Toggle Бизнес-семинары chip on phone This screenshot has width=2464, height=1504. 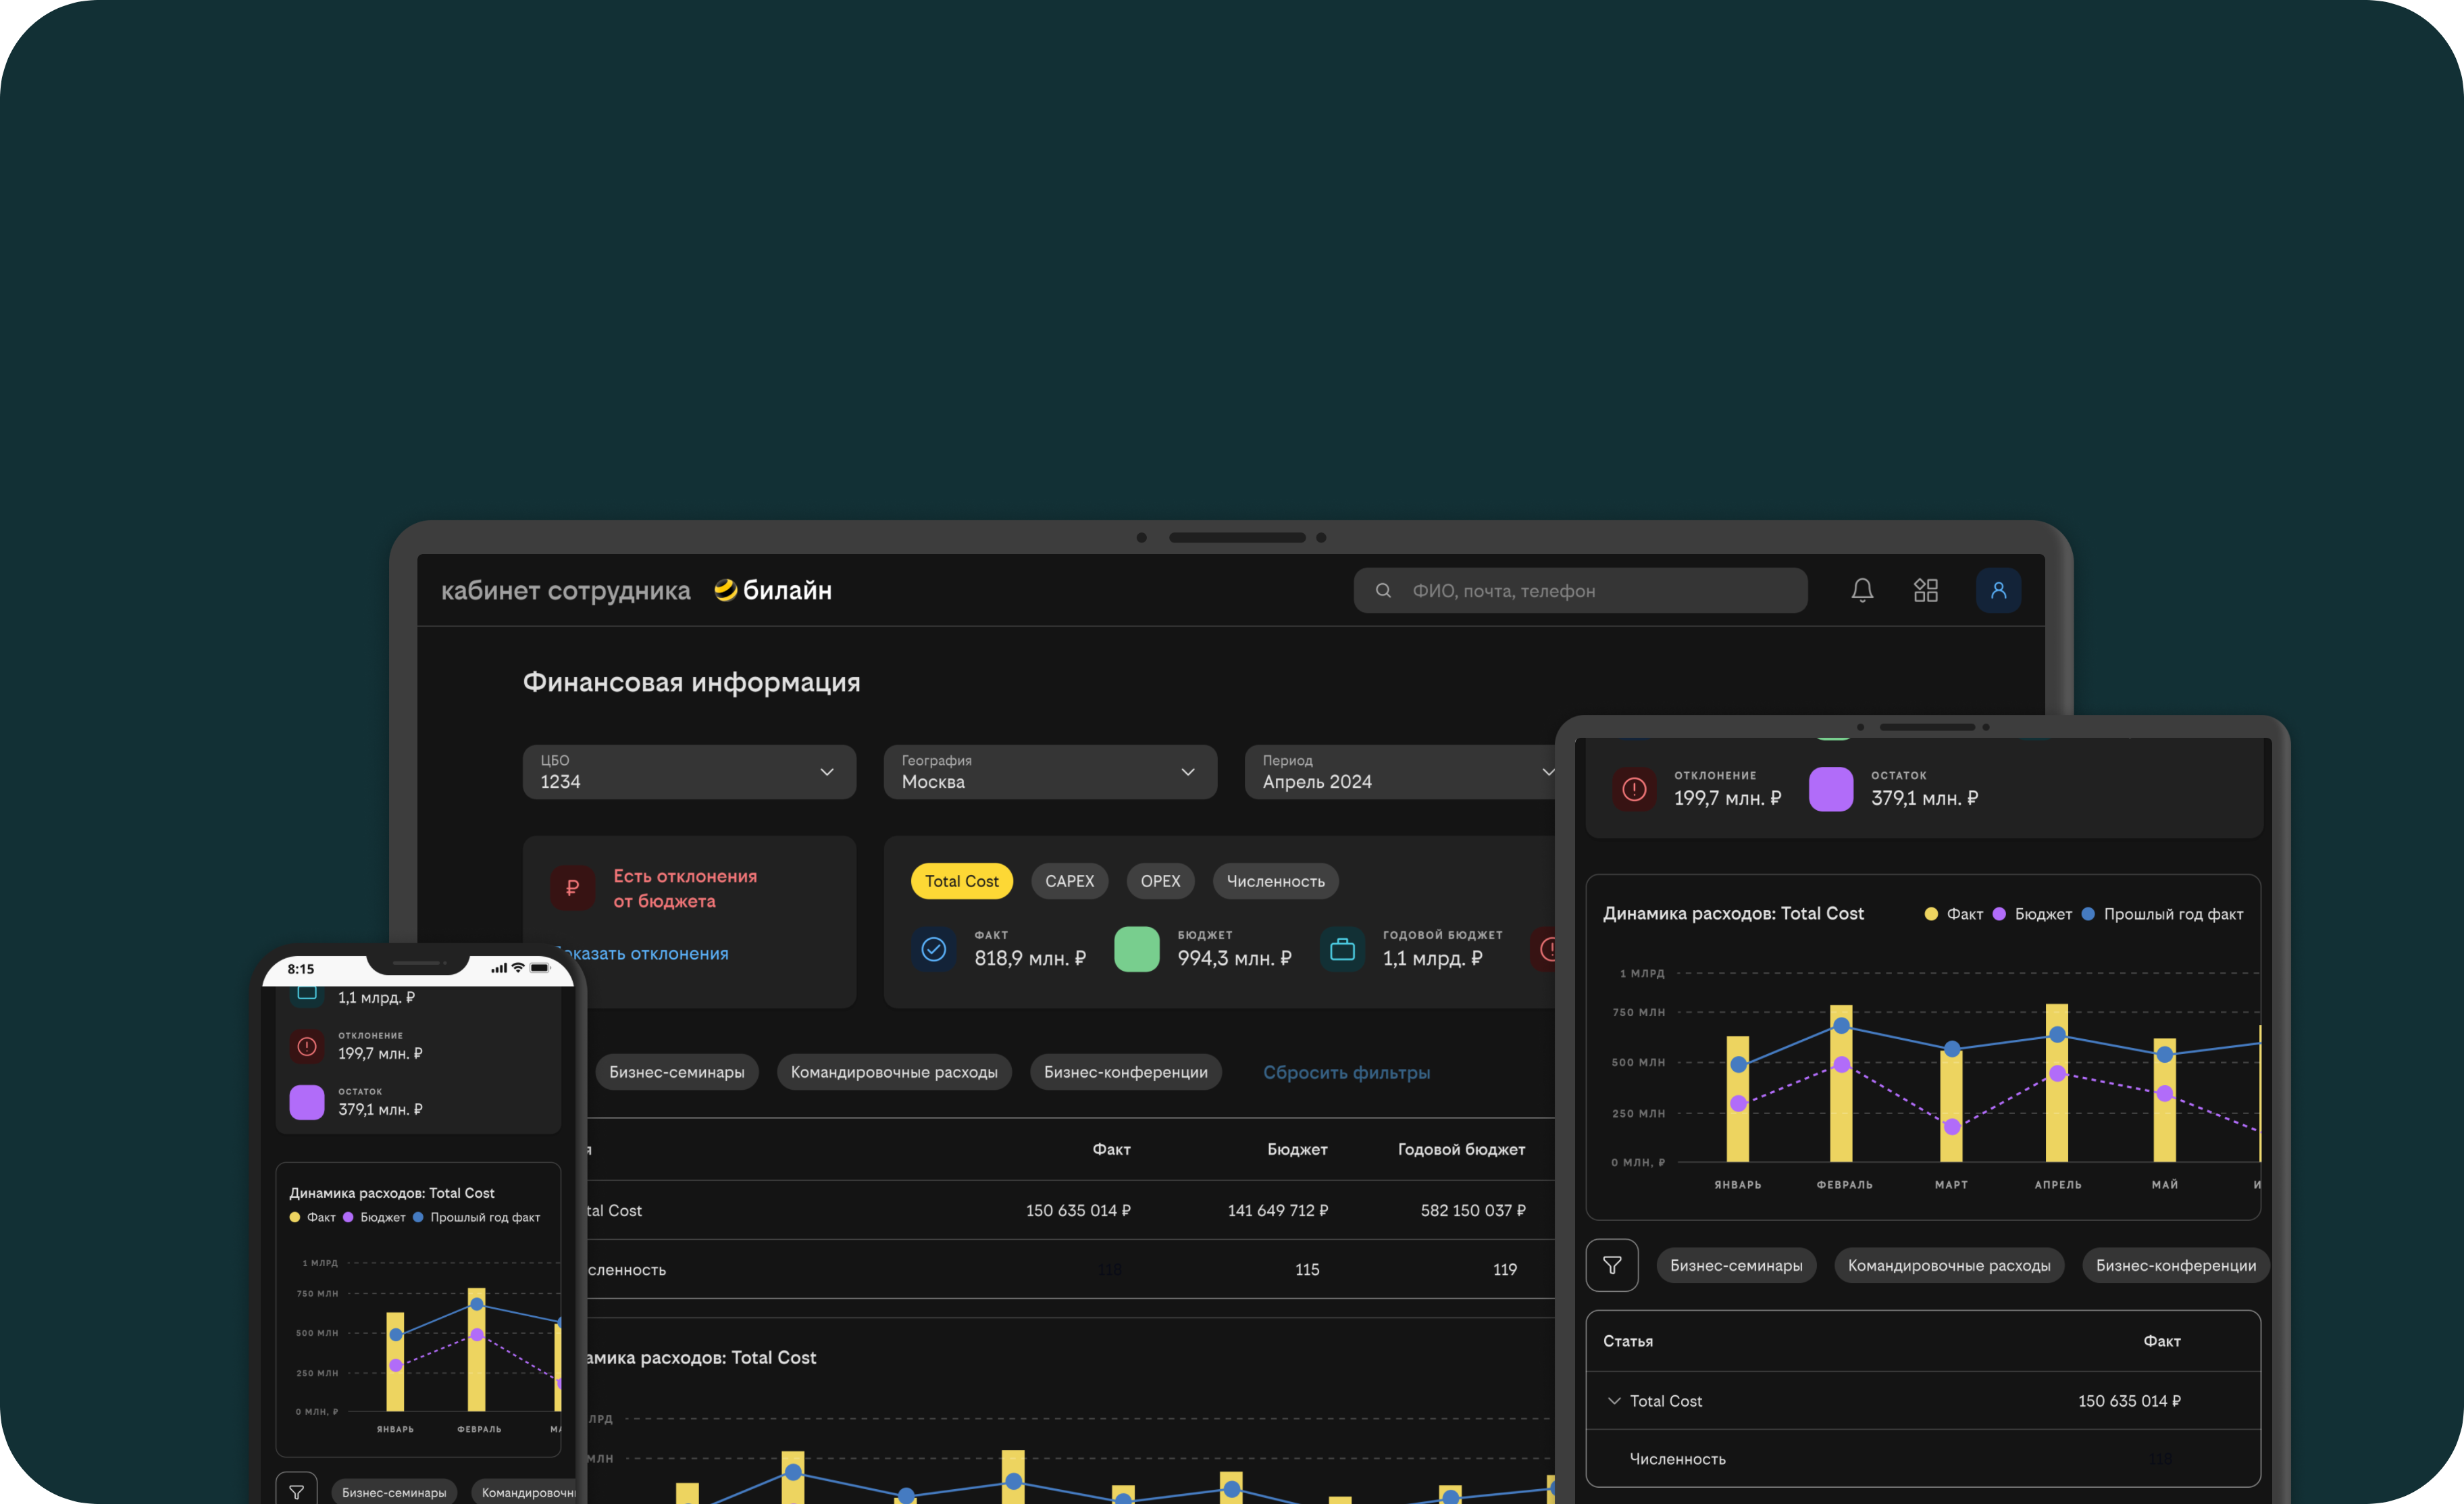click(394, 1492)
